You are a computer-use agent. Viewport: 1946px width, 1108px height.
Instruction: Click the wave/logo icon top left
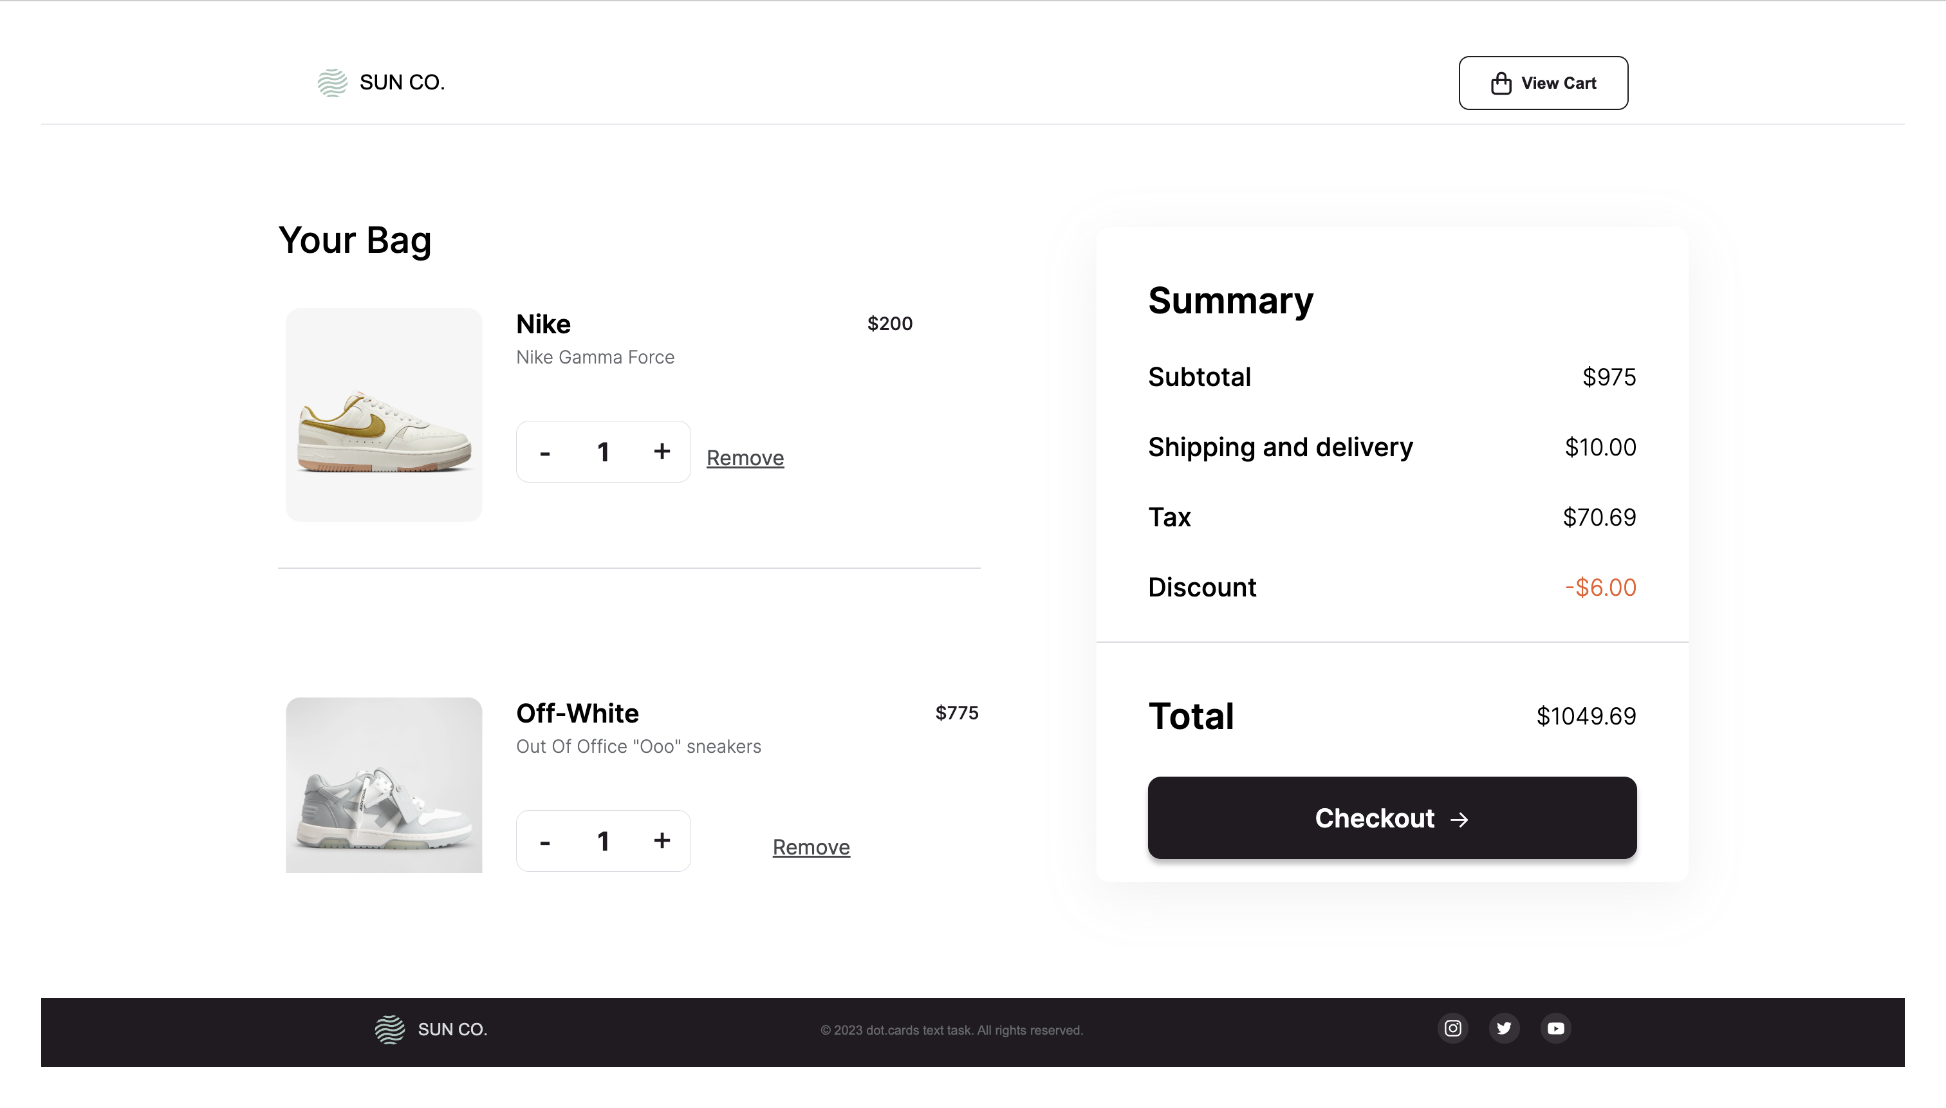[331, 82]
